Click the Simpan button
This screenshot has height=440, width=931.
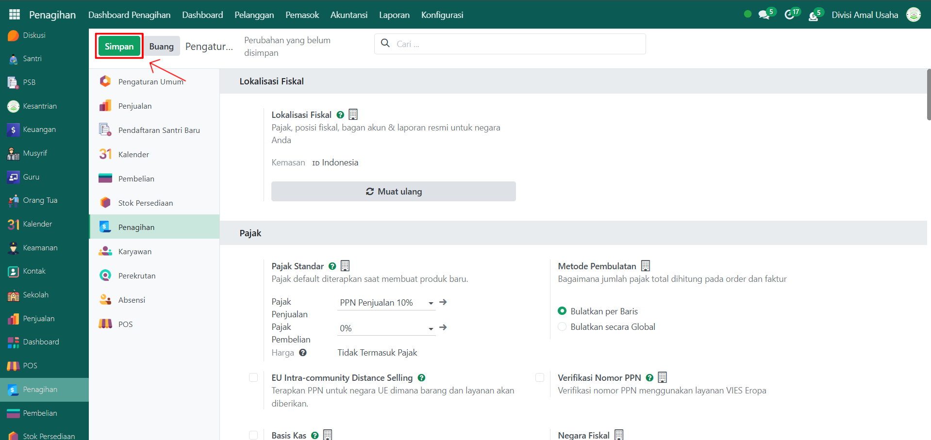point(119,47)
